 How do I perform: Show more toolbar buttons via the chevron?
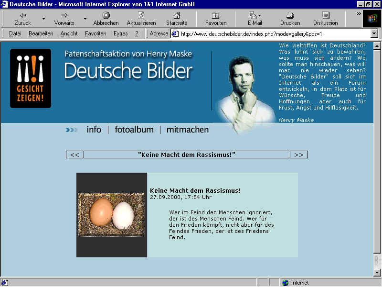(359, 14)
